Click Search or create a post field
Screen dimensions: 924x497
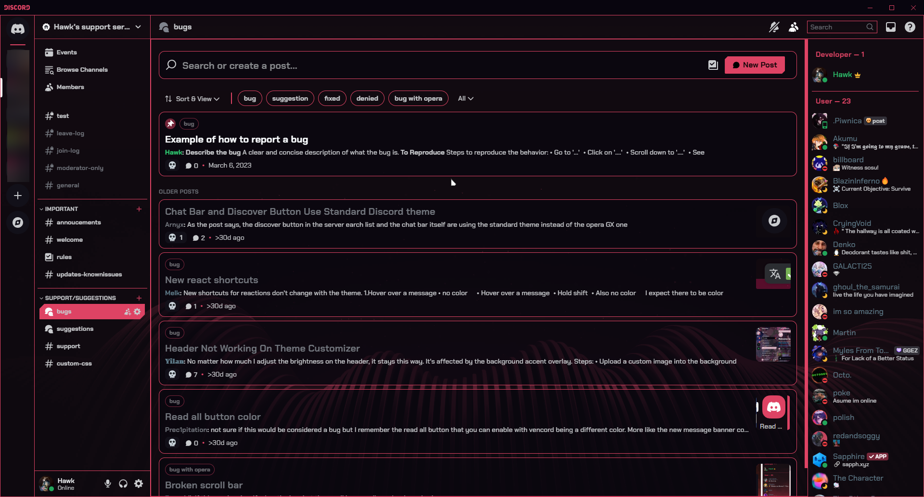tap(433, 65)
